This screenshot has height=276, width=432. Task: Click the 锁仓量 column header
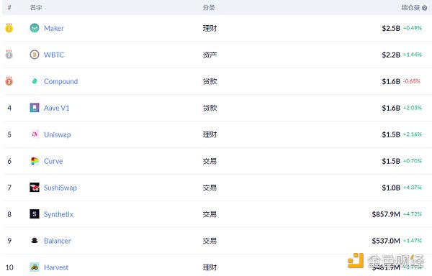click(410, 8)
